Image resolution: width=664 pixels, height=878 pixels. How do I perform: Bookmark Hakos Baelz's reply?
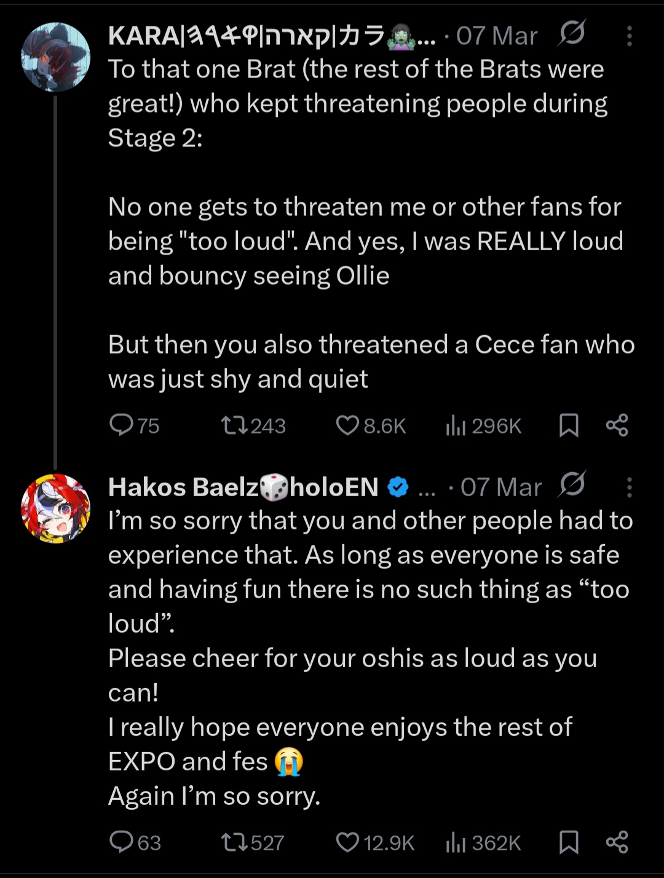pos(569,842)
